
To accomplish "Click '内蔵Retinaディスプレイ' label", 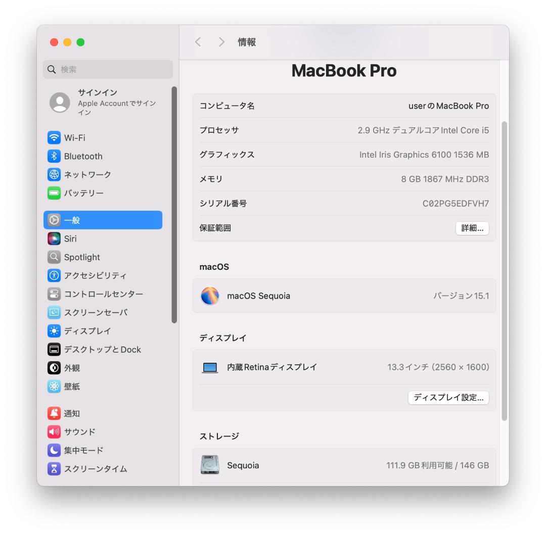I will (272, 367).
